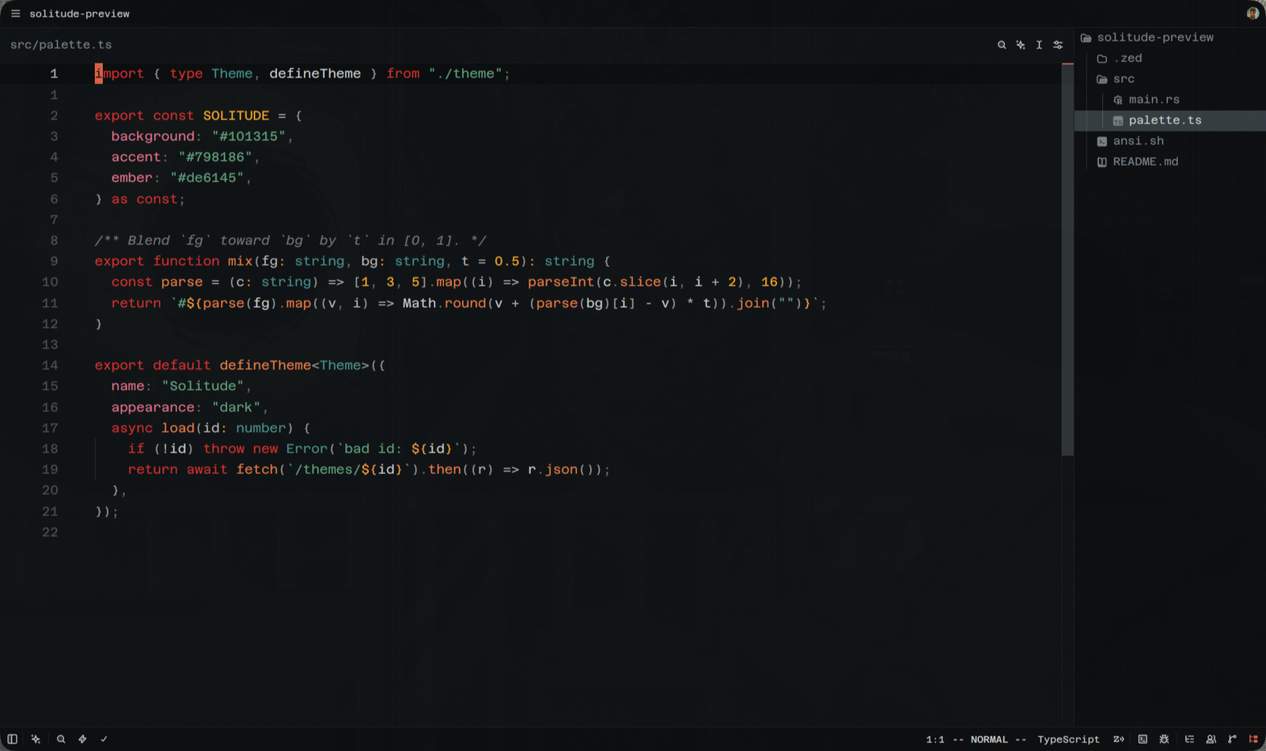Toggle the terminal panel icon
1266x751 pixels.
(x=1143, y=739)
